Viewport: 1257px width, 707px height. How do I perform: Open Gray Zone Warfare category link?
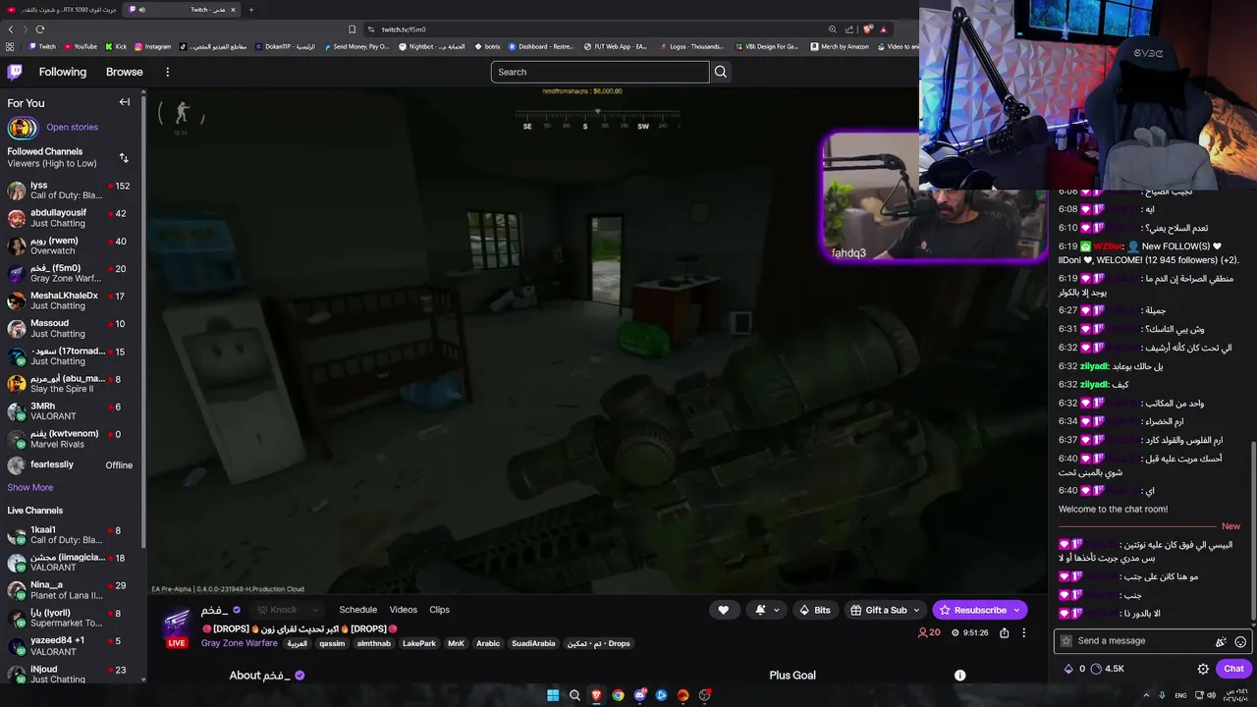point(240,643)
